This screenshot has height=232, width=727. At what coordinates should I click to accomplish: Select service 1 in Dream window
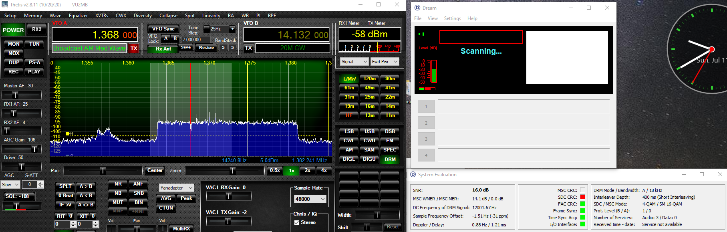pos(426,107)
